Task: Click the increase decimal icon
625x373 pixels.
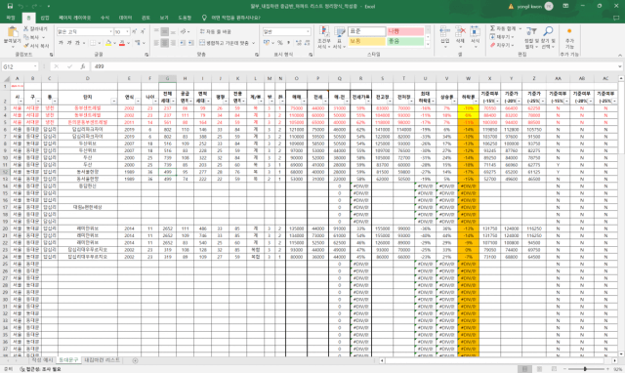Action: pos(299,43)
